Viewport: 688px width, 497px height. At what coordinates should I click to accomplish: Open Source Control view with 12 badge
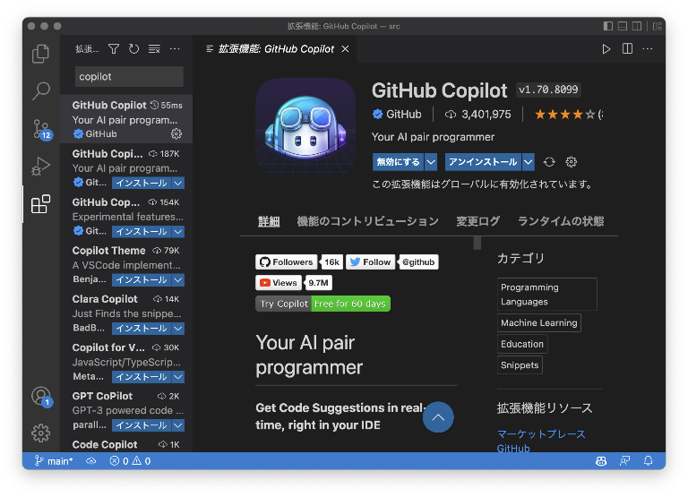click(x=43, y=130)
